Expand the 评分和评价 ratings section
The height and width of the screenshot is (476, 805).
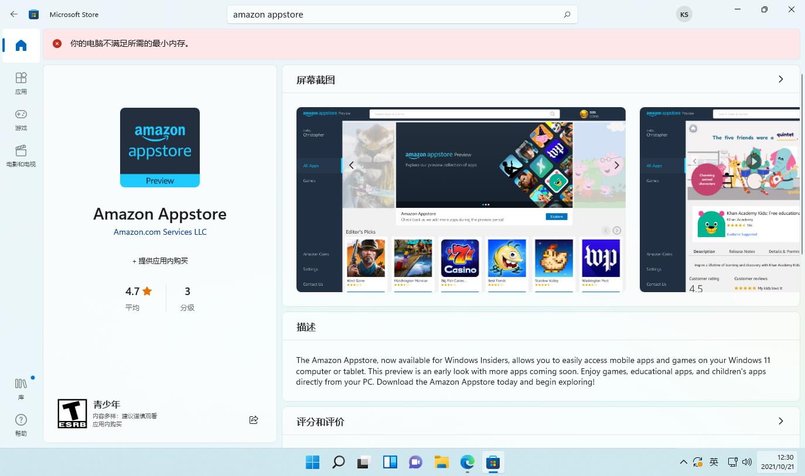780,421
